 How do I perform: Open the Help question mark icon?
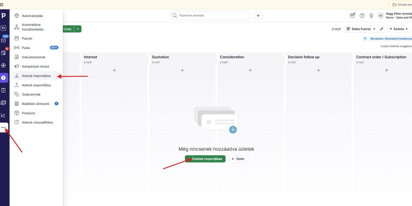[362, 15]
